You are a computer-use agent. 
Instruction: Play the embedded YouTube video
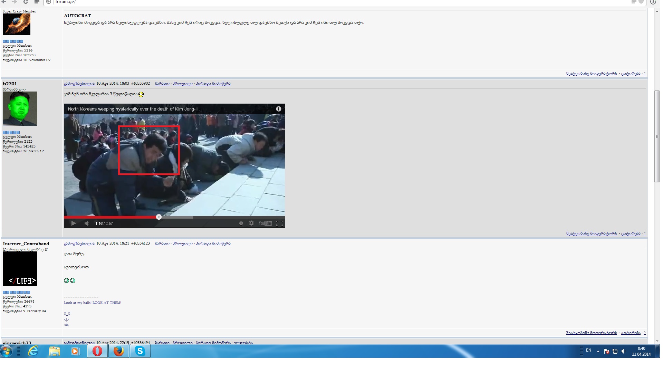point(74,223)
